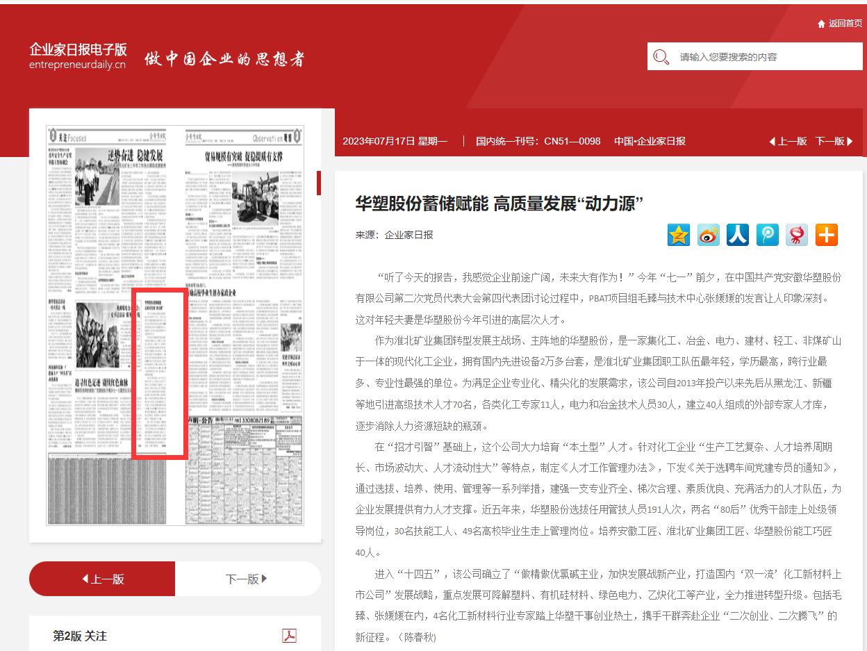
Task: Share article via Sina Weibo icon
Action: coord(709,235)
